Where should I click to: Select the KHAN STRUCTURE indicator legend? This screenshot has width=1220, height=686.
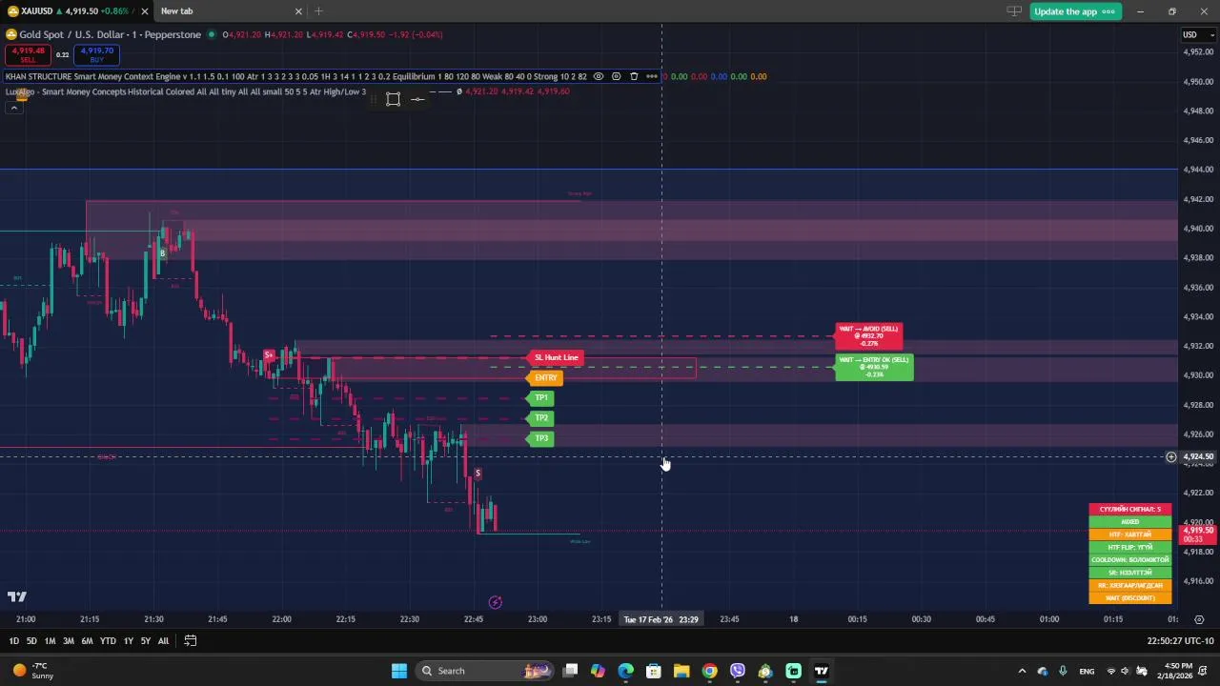point(295,76)
